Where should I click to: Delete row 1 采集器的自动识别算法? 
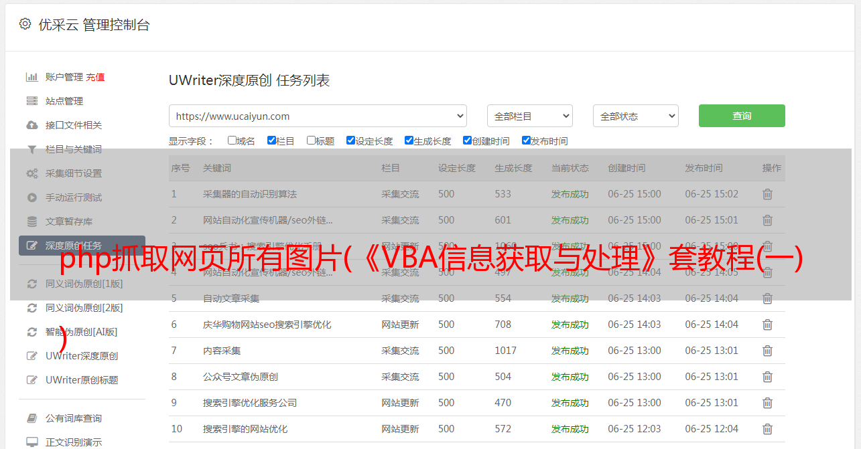(x=767, y=194)
